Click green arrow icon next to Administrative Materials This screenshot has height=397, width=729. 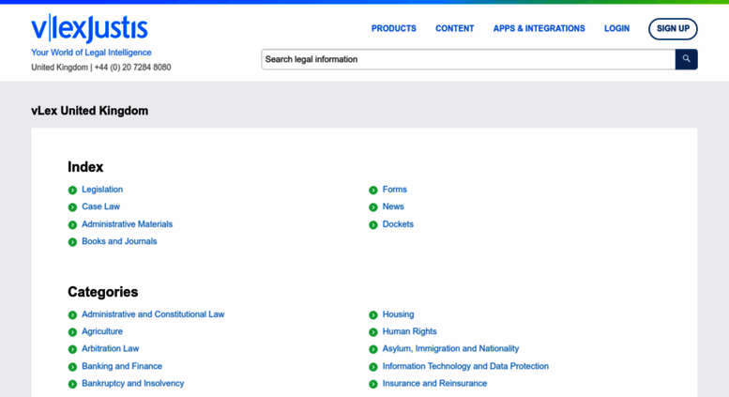click(x=72, y=225)
